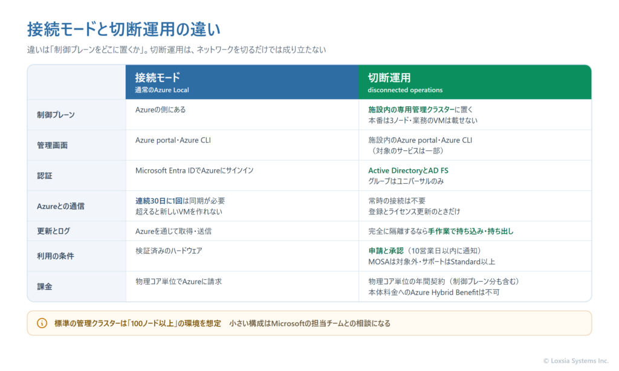Select the Azureとの通信 row label
The width and height of the screenshot is (619, 371).
(60, 206)
